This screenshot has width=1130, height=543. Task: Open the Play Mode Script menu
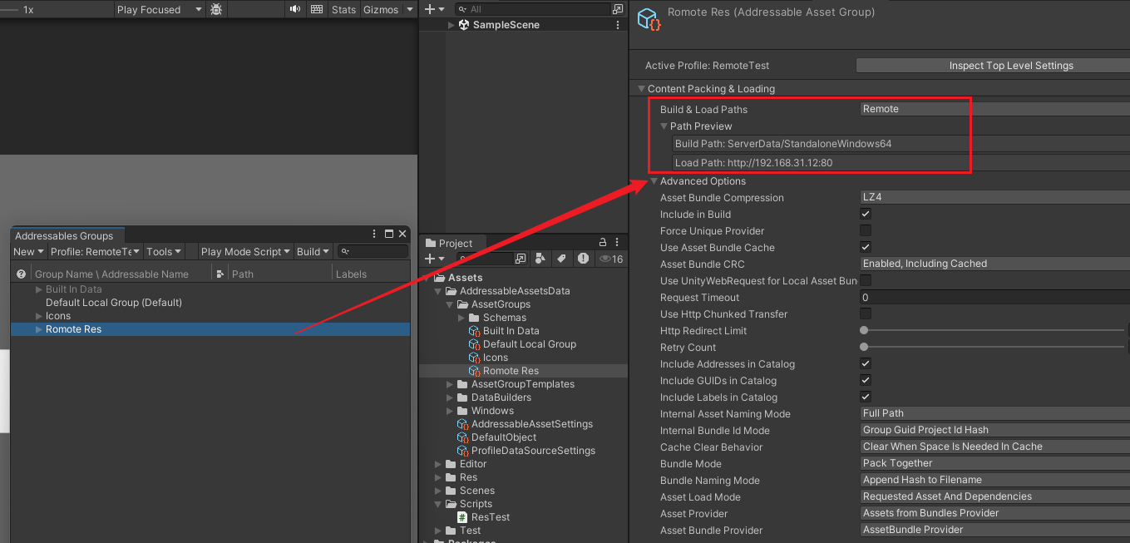point(245,252)
